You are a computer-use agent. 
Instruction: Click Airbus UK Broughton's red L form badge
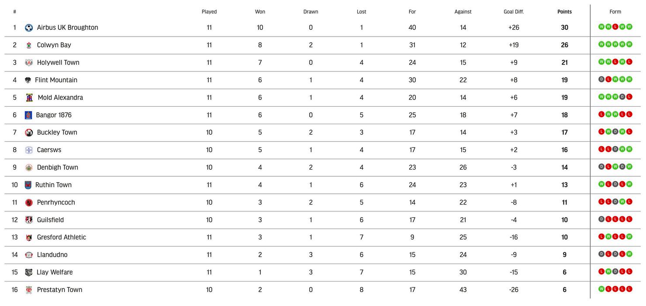(615, 27)
